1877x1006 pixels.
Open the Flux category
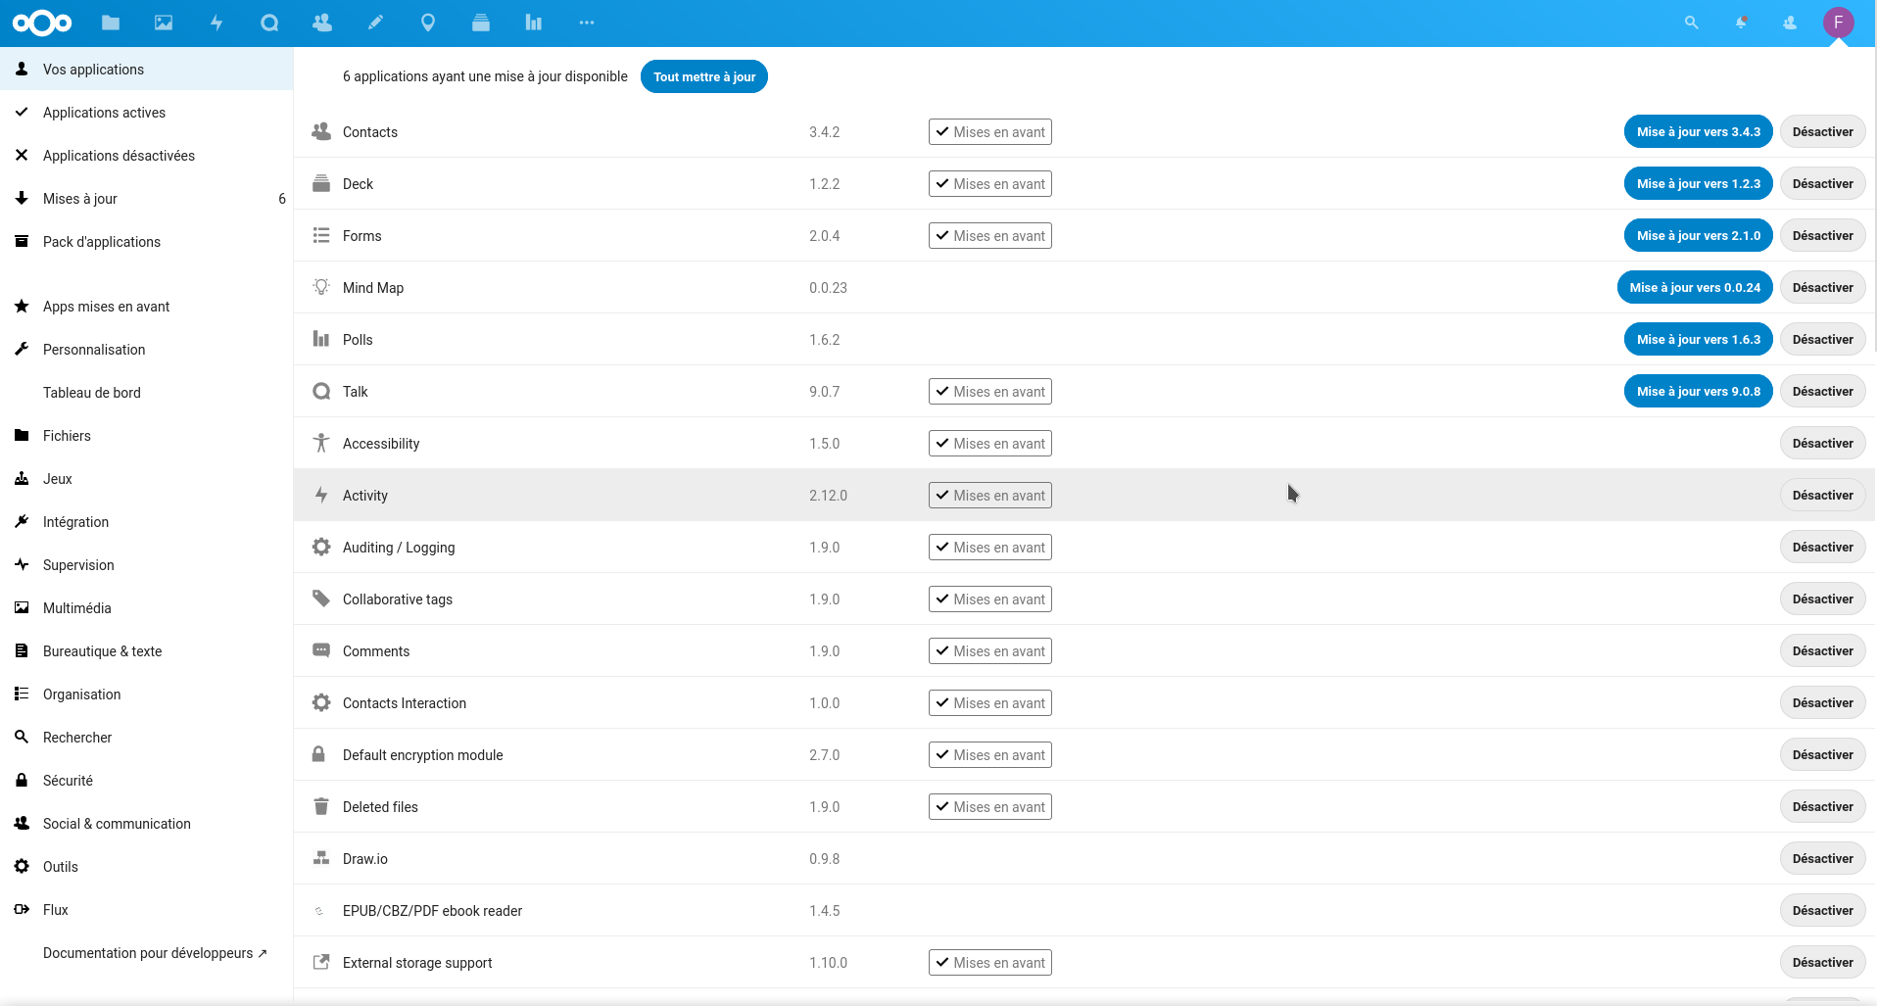click(147, 910)
